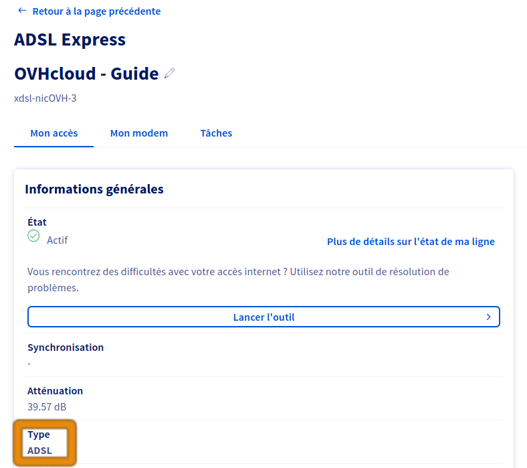The image size is (527, 468).
Task: Click the "État" field label
Action: (37, 222)
